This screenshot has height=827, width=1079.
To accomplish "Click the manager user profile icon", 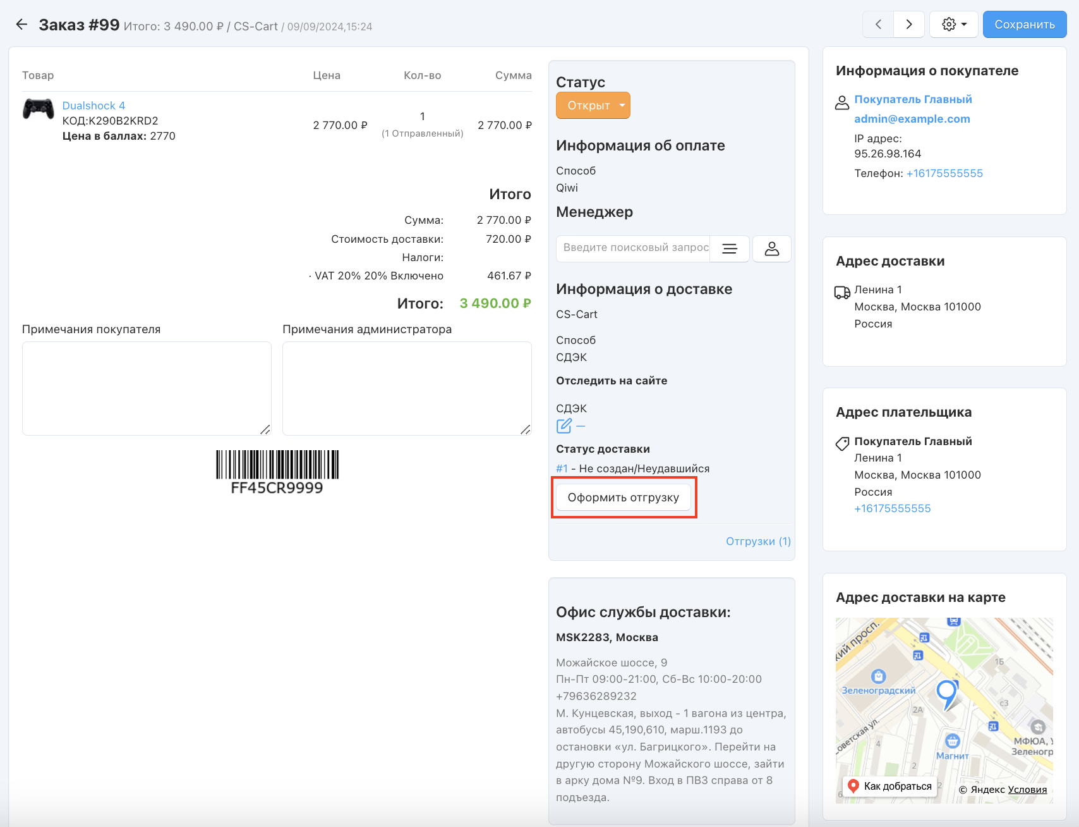I will (x=771, y=249).
